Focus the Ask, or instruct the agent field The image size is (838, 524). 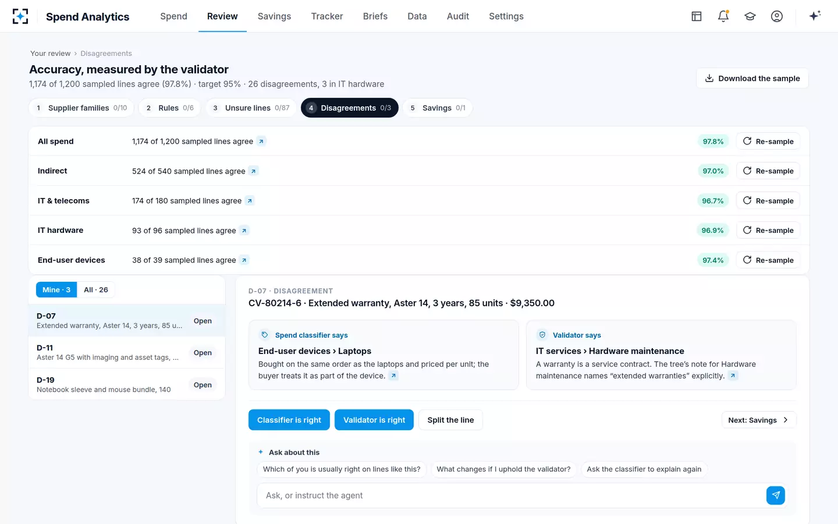(512, 495)
